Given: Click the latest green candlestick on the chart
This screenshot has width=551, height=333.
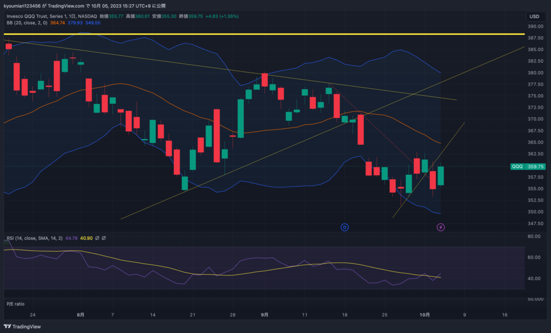Looking at the screenshot, I should click(441, 175).
